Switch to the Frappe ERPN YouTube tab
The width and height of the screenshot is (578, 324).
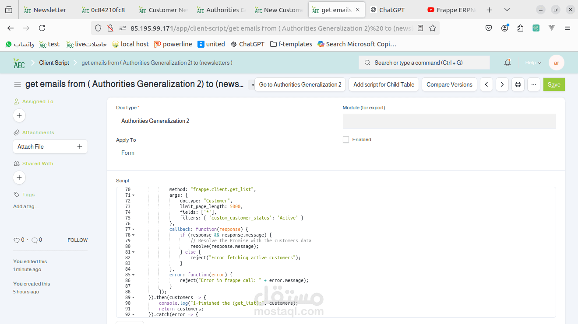pyautogui.click(x=451, y=10)
